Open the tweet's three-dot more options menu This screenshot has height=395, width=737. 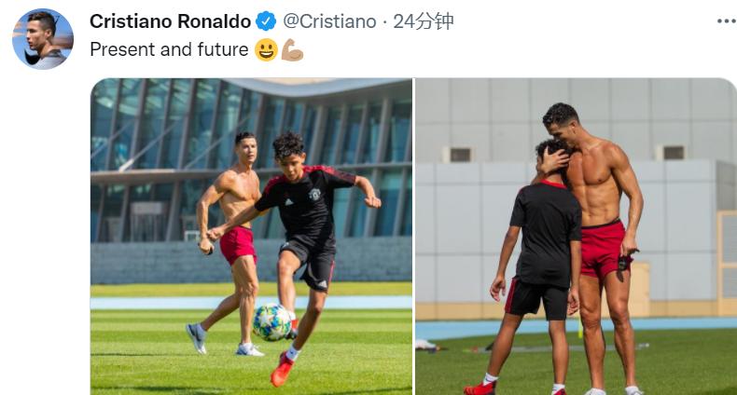point(727,21)
